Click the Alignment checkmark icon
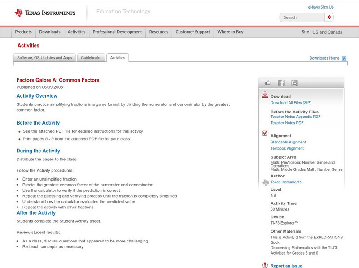 click(x=264, y=133)
